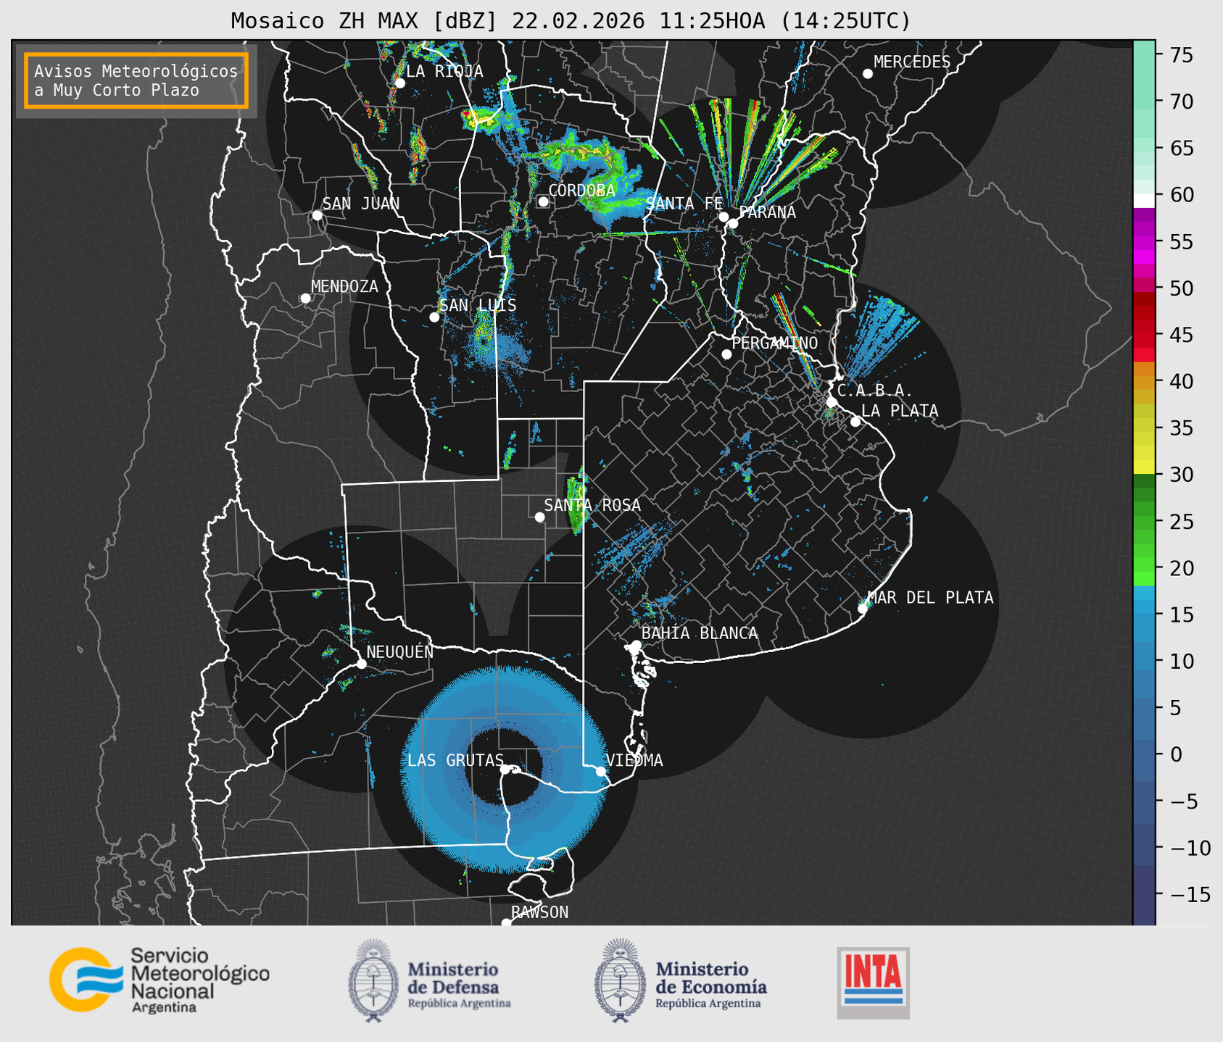The width and height of the screenshot is (1223, 1042).
Task: Click the Viedma city label
Action: 634,760
